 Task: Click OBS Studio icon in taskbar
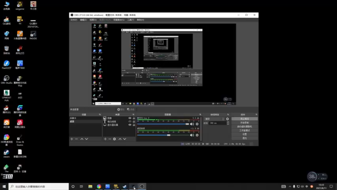(142, 187)
